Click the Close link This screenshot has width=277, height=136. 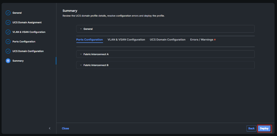point(65,128)
